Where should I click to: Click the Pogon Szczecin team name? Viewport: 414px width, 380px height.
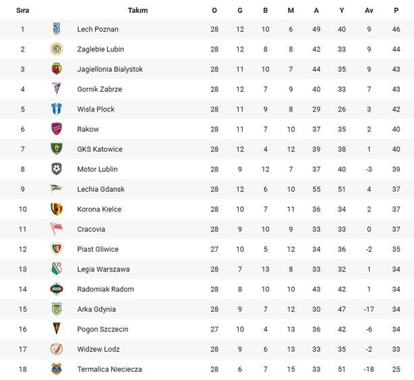pos(102,329)
